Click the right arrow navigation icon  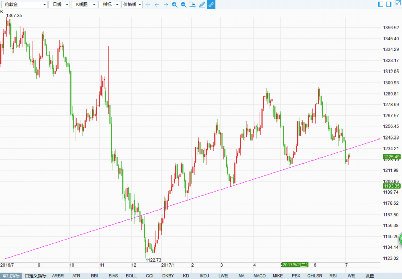click(x=165, y=4)
